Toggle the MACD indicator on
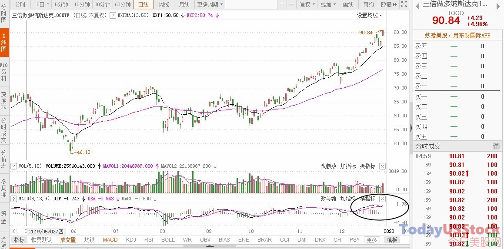The height and width of the screenshot is (249, 504). tap(110, 240)
